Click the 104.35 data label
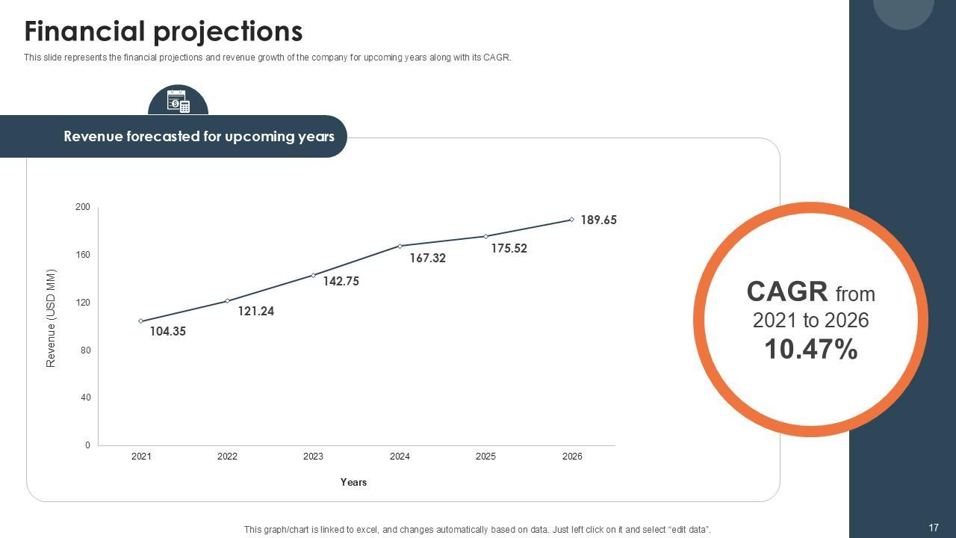Viewport: 956px width, 538px height. point(168,332)
